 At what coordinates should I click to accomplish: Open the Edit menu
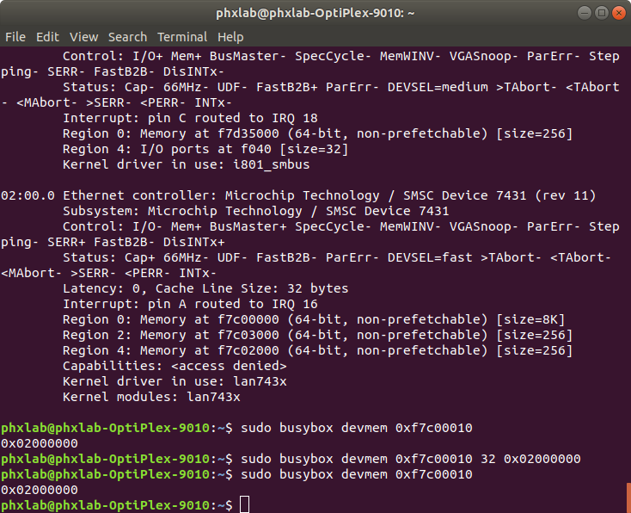coord(47,37)
